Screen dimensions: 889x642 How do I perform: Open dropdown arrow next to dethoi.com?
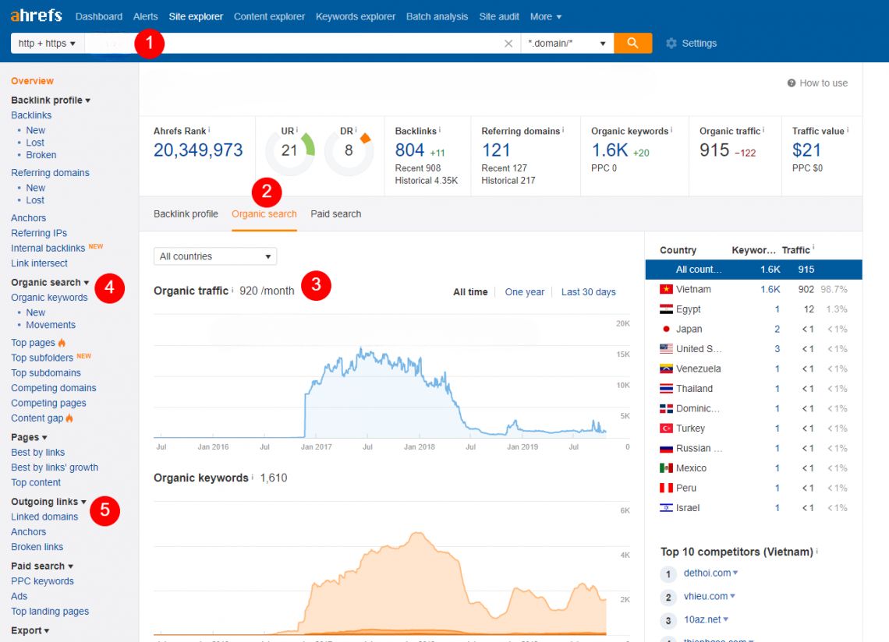[x=735, y=573]
